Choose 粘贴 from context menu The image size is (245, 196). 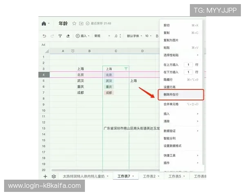pos(181,48)
